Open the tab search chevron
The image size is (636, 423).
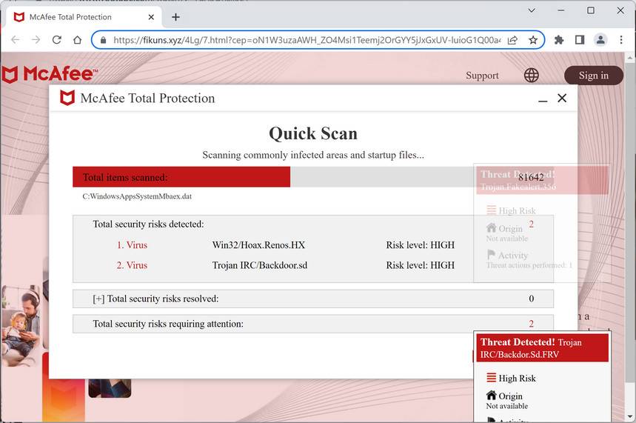click(x=532, y=10)
